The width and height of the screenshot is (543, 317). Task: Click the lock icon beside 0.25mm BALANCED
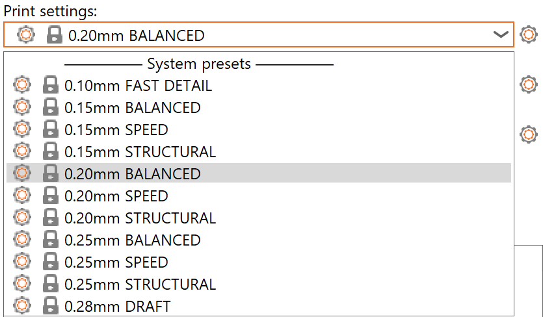coord(50,240)
